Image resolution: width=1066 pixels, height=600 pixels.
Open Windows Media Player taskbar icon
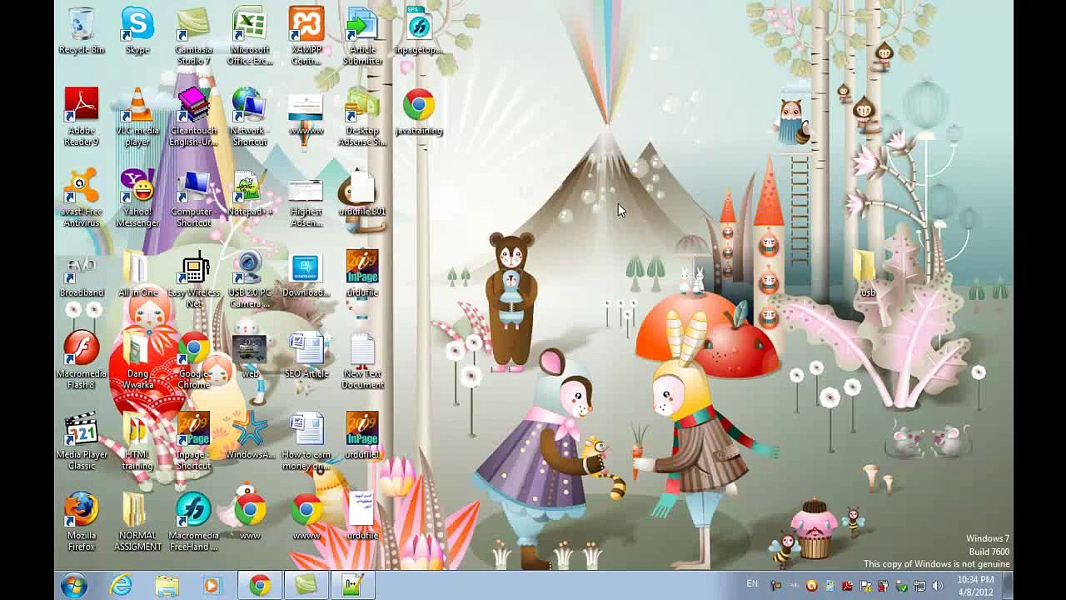point(212,586)
